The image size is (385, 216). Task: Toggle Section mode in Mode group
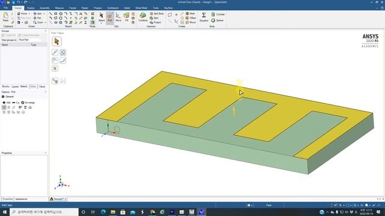coord(93,18)
